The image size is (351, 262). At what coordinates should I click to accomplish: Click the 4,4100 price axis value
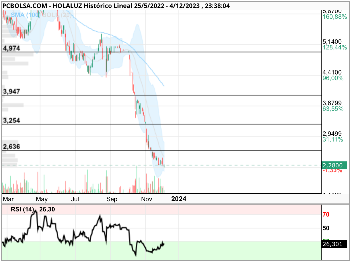332,72
